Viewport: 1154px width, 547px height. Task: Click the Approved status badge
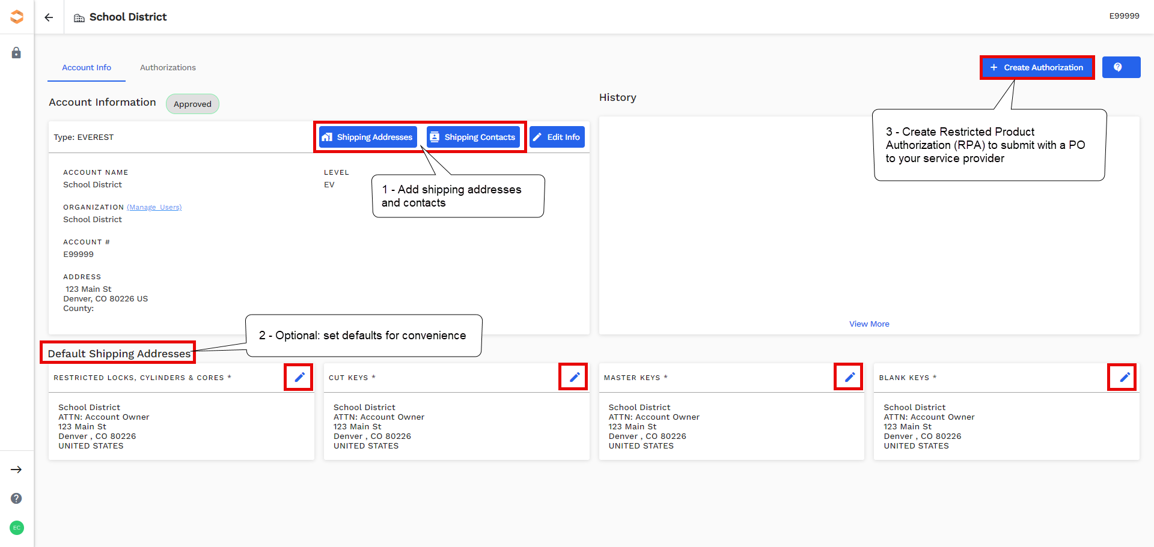[x=192, y=104]
